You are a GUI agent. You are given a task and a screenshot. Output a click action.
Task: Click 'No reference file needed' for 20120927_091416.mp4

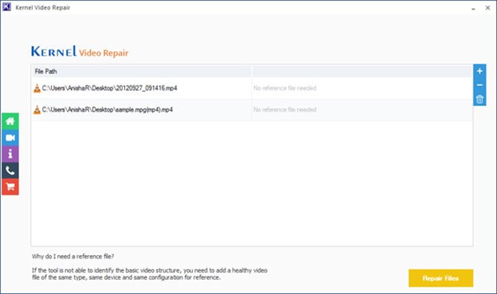coord(285,88)
